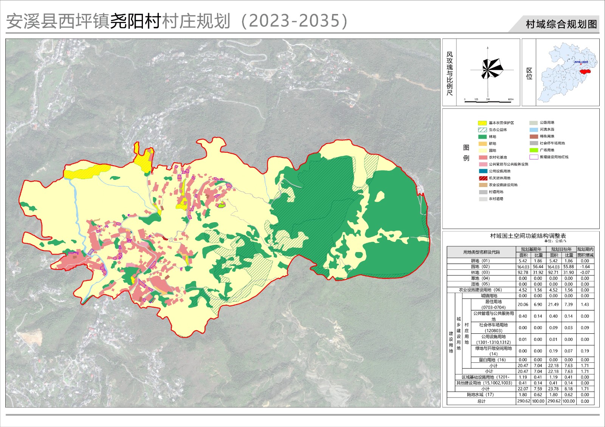Select the teal 公用设施用地 legend swatch
This screenshot has height=427, width=605.
483,171
